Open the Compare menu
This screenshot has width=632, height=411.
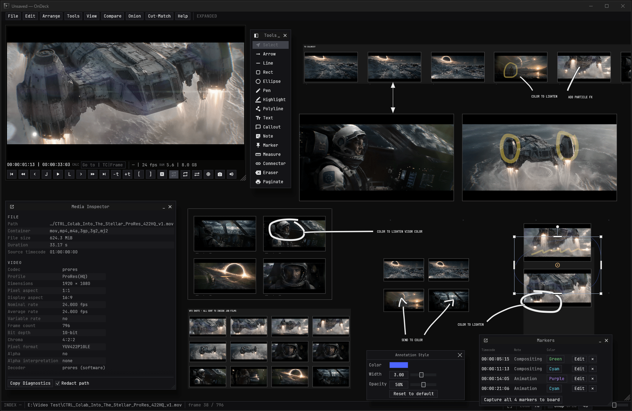tap(113, 16)
